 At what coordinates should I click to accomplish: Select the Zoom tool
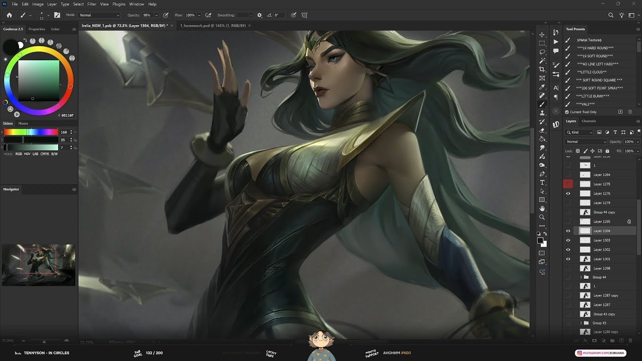[542, 217]
